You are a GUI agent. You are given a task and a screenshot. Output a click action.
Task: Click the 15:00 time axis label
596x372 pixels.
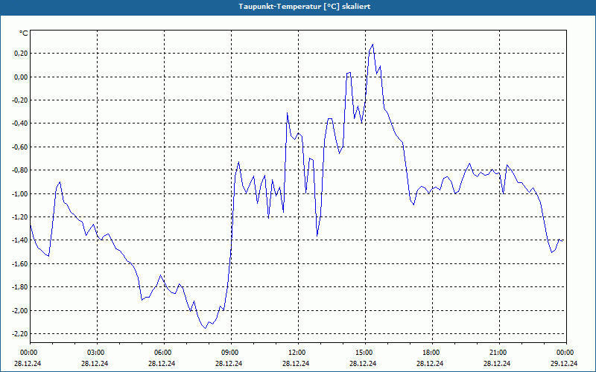(365, 353)
